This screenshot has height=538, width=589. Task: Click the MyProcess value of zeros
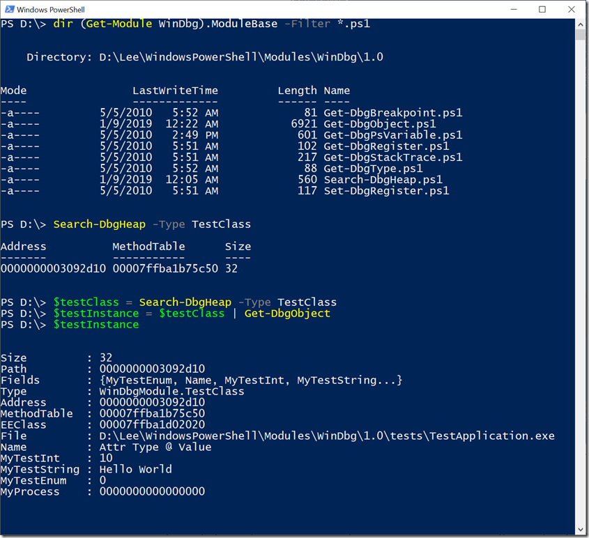[x=152, y=491]
